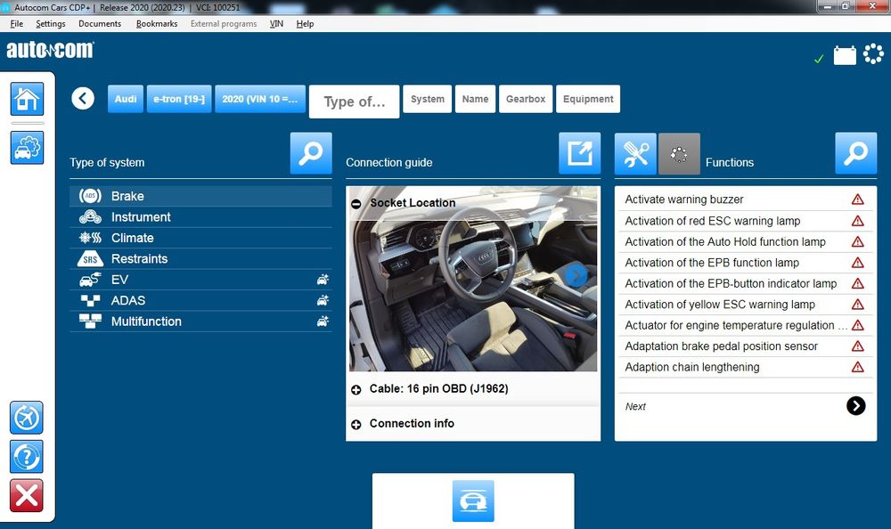Click the car icon on Multifunction row
The width and height of the screenshot is (891, 529).
click(323, 321)
